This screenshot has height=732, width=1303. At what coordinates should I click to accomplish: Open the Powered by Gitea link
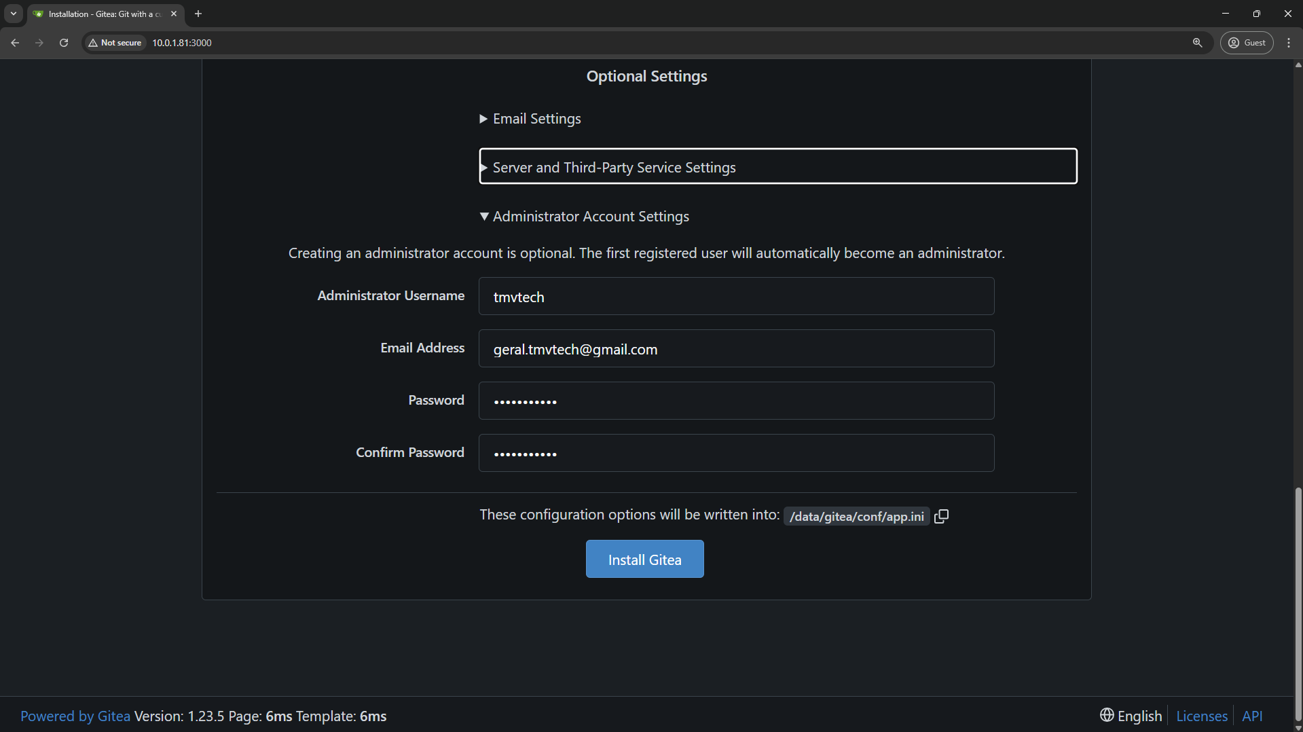[75, 716]
